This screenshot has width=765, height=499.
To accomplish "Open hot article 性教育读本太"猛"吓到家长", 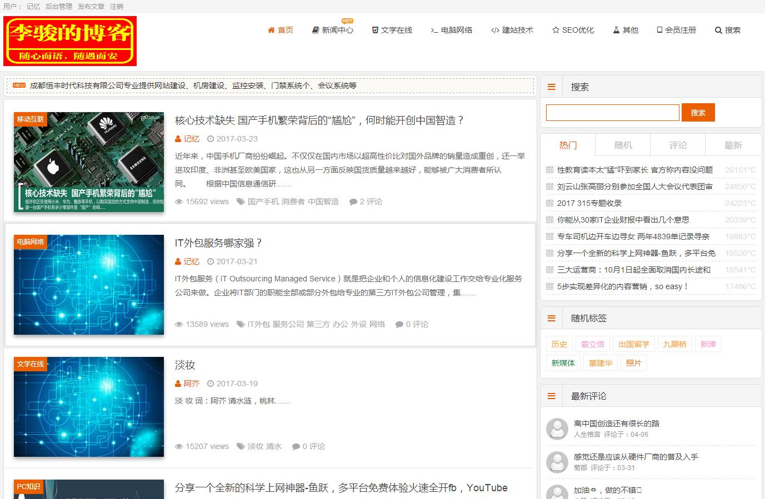I will 635,170.
